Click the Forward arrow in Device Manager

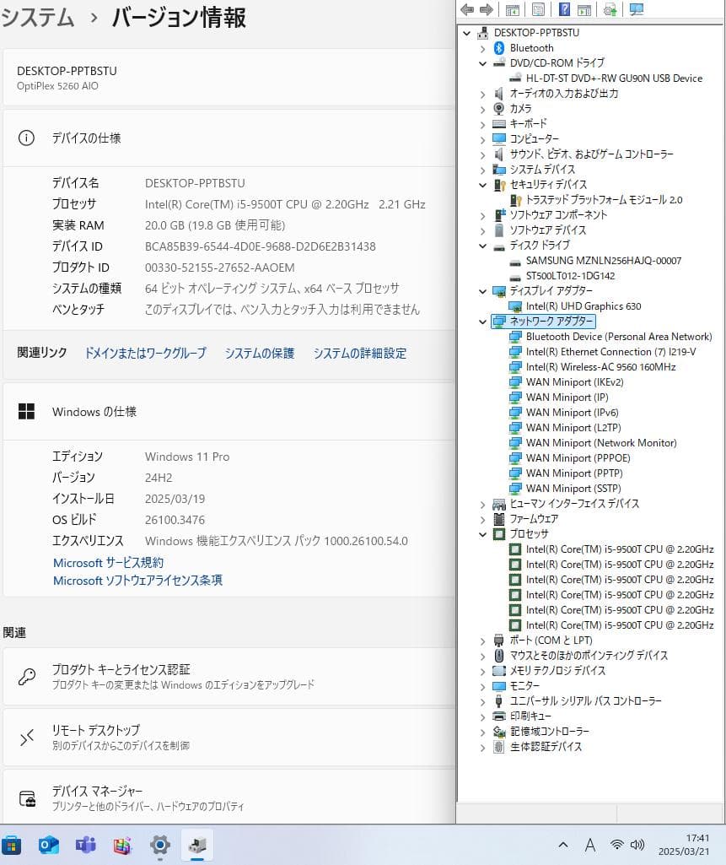(488, 9)
